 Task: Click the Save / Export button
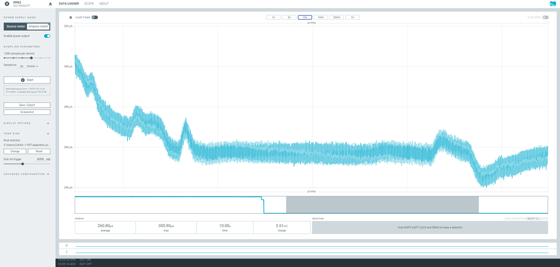[27, 105]
